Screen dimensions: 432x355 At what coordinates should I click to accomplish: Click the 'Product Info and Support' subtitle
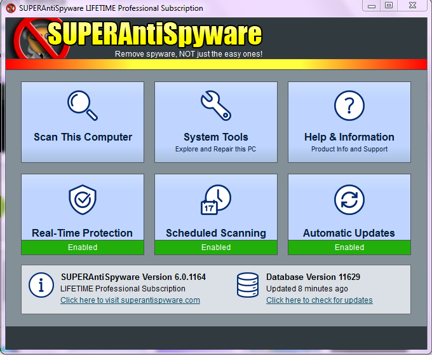(x=349, y=149)
